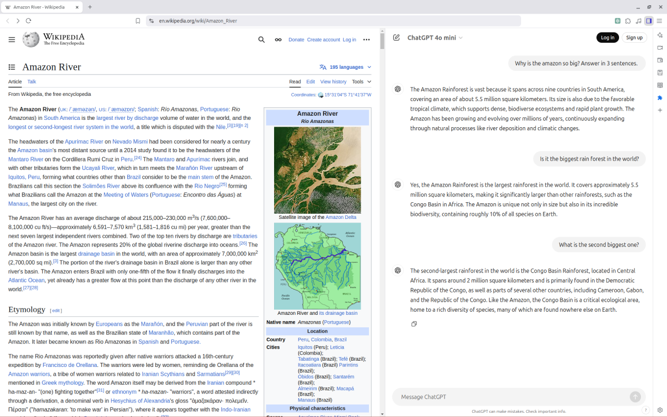The image size is (667, 417).
Task: Click the Donate link on Wikipedia
Action: click(x=296, y=39)
